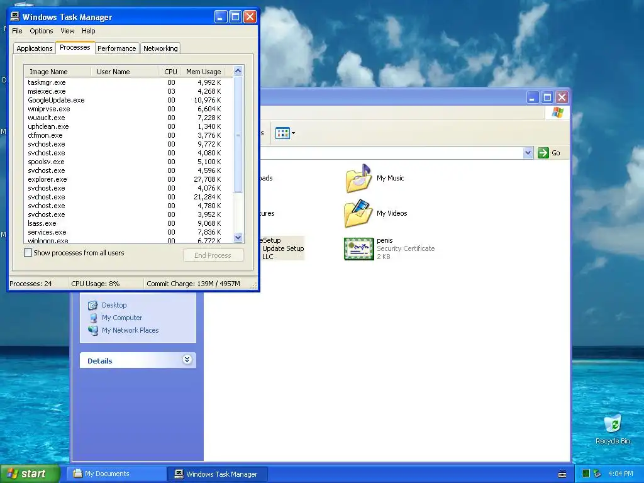Click the Views toolbar icon in My Documents
The image size is (644, 483).
(282, 133)
